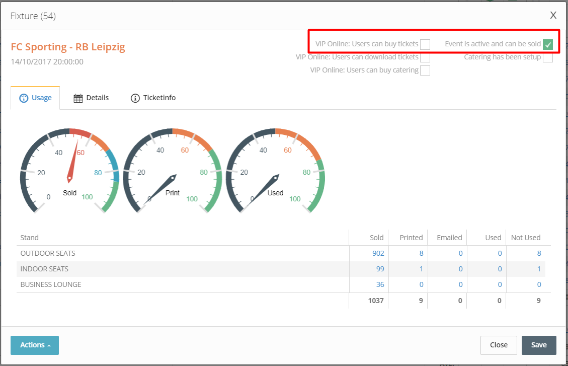Open the Ticketinfo tab
This screenshot has height=366, width=568.
[153, 98]
